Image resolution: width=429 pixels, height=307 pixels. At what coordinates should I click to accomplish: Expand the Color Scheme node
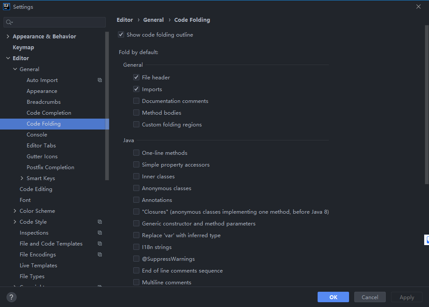point(15,211)
